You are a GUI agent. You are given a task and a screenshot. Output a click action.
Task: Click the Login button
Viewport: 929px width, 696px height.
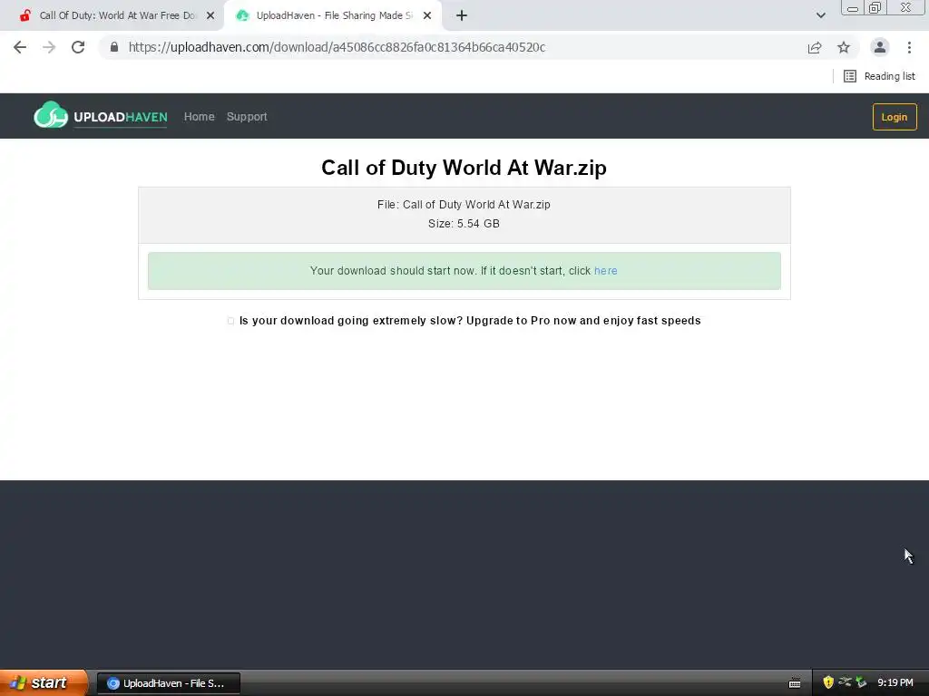point(894,117)
